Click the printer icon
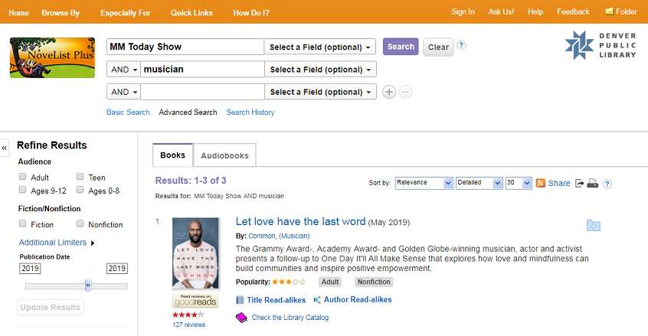 (x=592, y=184)
